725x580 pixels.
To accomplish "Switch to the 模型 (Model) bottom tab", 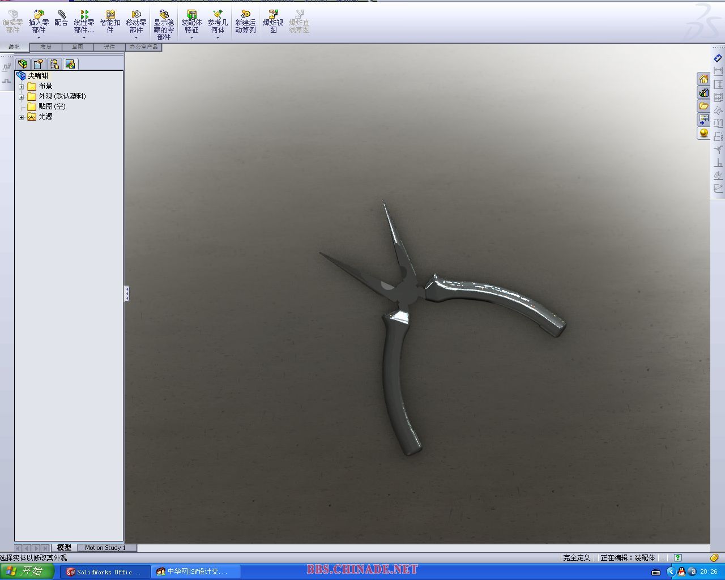I will click(64, 548).
